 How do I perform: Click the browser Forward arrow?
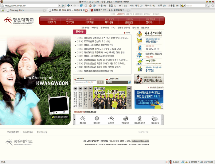(x=75, y=6)
